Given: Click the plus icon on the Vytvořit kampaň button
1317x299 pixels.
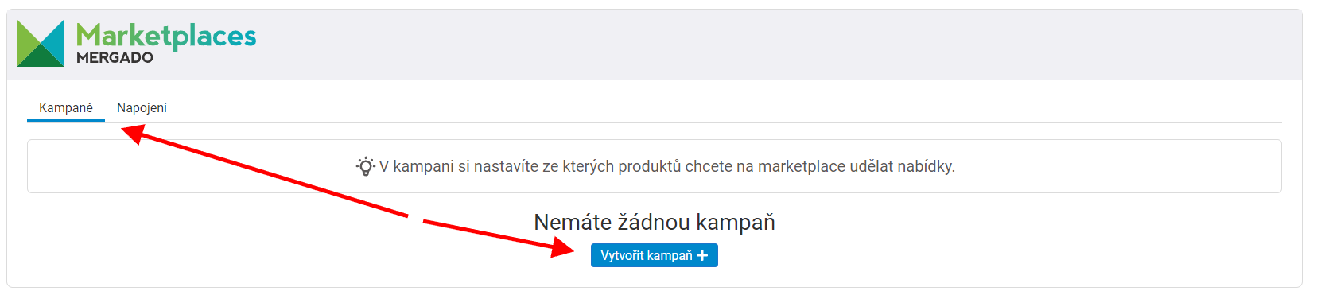Looking at the screenshot, I should (702, 255).
